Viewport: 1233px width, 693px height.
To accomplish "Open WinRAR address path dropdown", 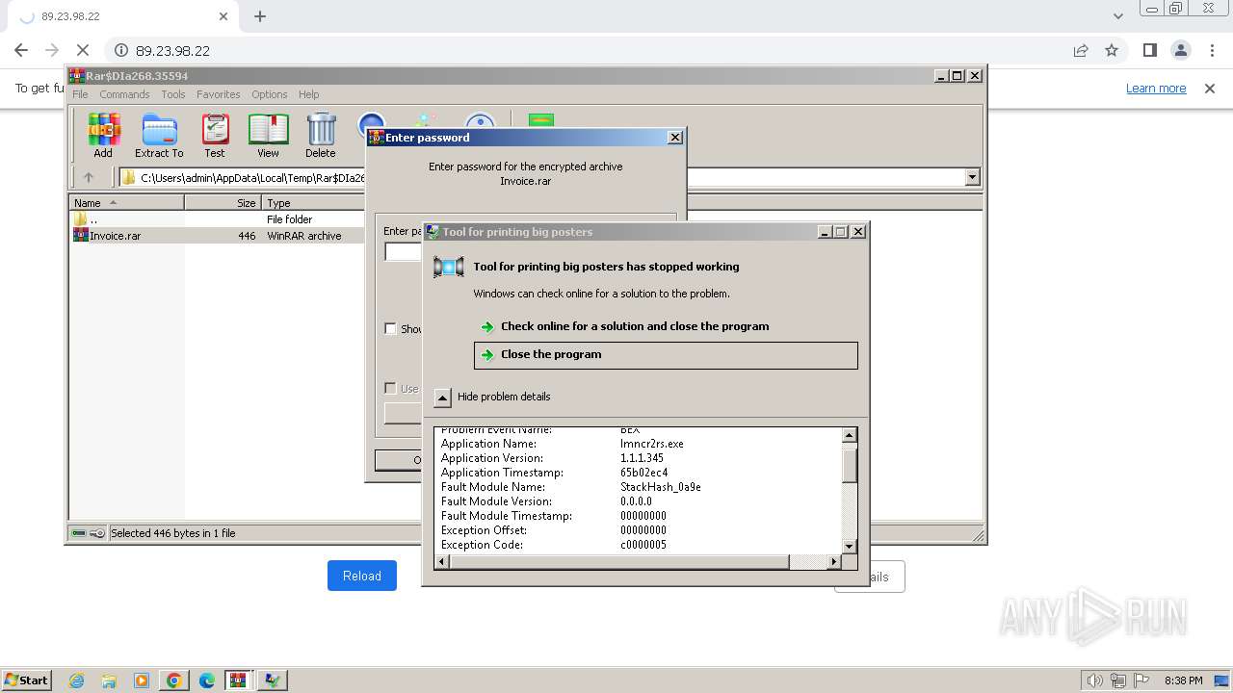I will pyautogui.click(x=972, y=177).
